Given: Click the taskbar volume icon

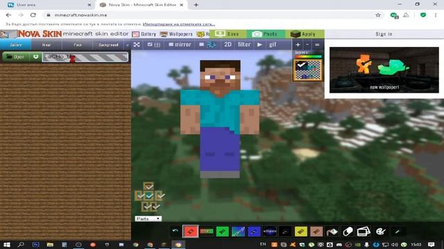Looking at the screenshot, I should click(395, 244).
